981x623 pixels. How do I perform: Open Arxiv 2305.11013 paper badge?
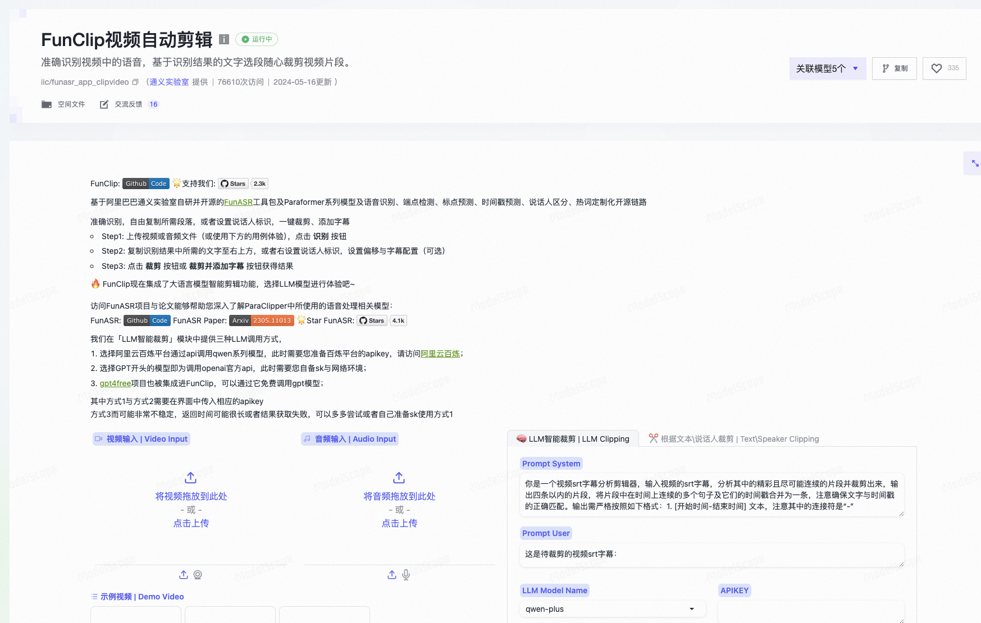[262, 320]
